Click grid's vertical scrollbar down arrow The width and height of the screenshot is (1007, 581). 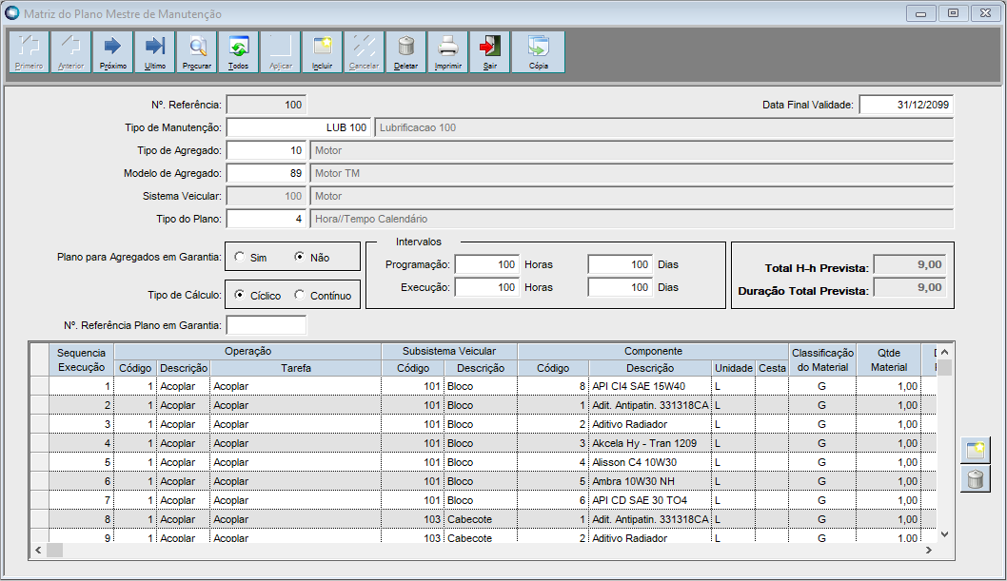pos(944,534)
